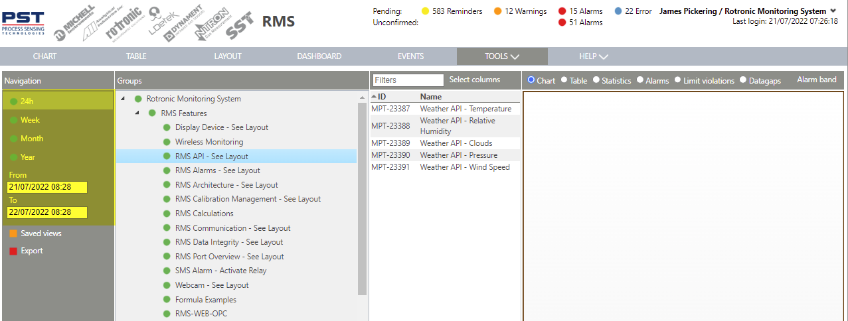The height and width of the screenshot is (321, 848).
Task: Click green dot next to Year
Action: point(14,157)
